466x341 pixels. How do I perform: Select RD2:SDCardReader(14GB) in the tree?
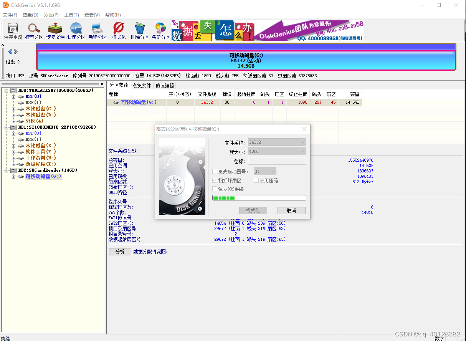(x=48, y=170)
